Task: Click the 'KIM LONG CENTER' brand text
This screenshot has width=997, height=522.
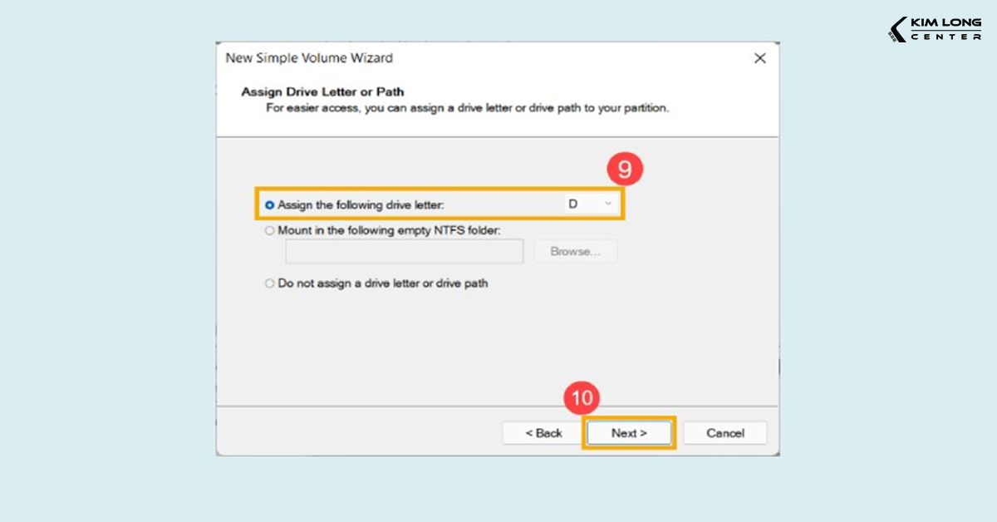Action: 945,30
